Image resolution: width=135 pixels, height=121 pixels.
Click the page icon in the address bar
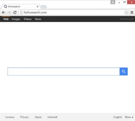(x=21, y=12)
